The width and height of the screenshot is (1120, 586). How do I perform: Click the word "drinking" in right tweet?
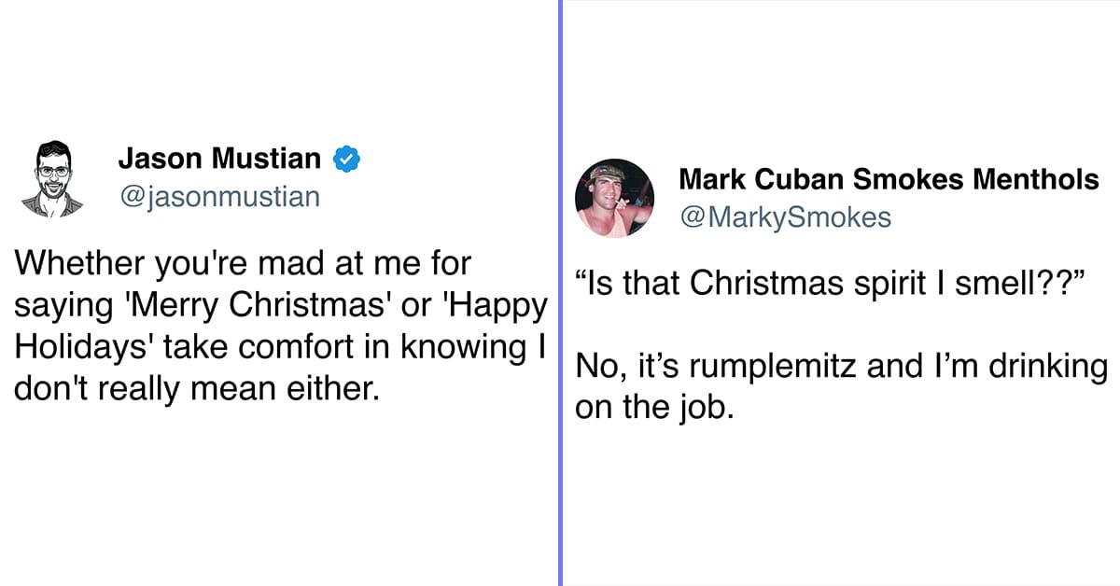(x=1046, y=367)
